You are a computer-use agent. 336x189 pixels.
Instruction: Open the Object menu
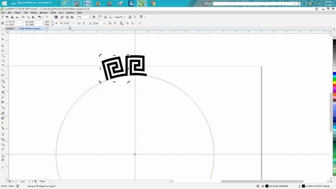tap(17, 13)
